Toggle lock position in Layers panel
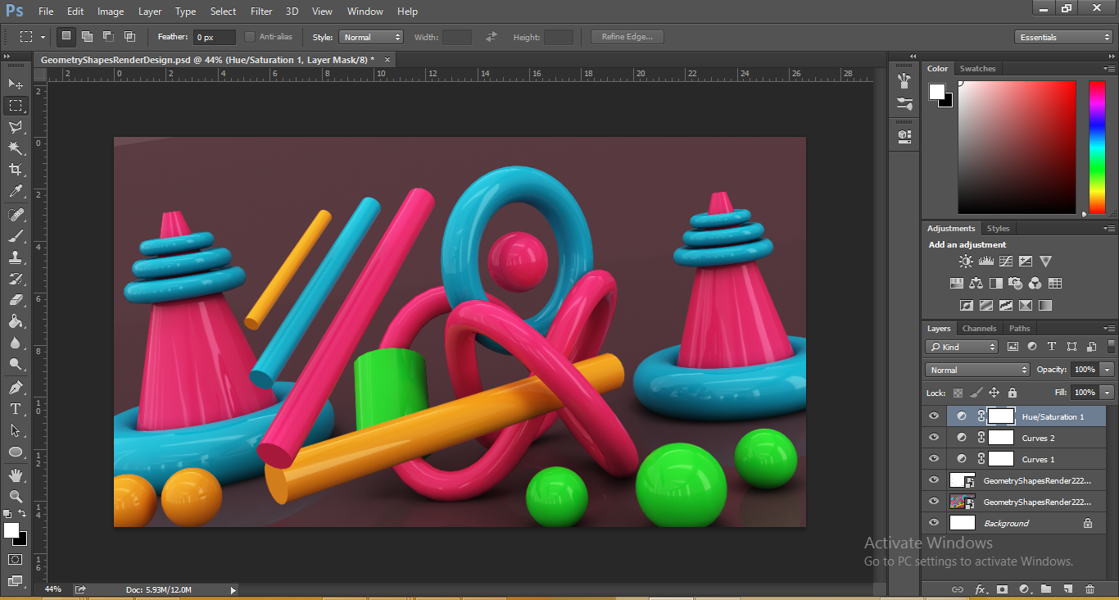Screen dimensions: 1119x600 (x=994, y=393)
